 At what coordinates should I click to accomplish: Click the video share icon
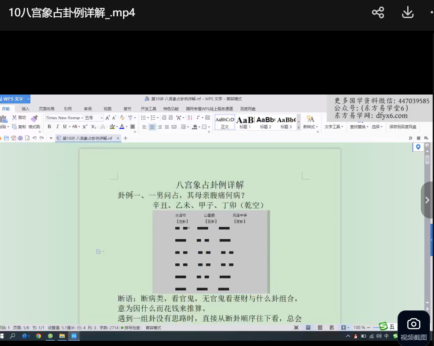pos(378,12)
